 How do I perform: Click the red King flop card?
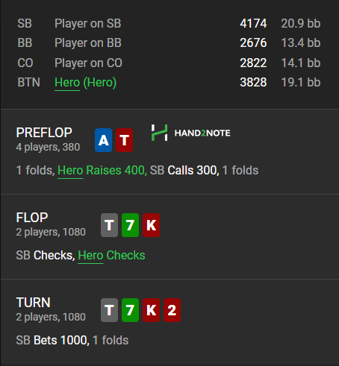tap(151, 225)
